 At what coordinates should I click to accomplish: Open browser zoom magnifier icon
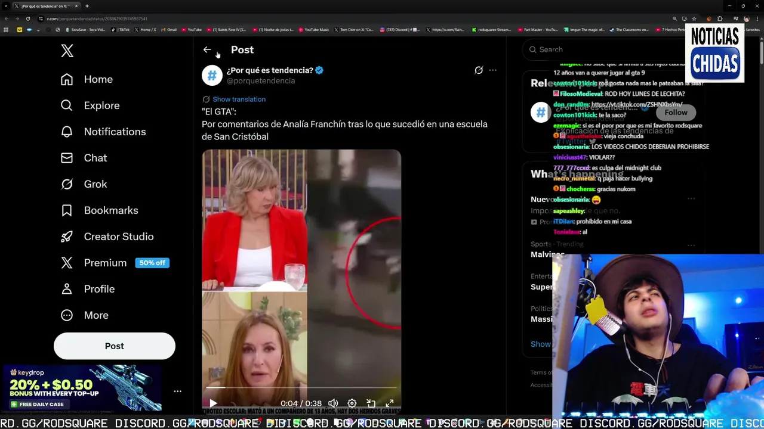pyautogui.click(x=675, y=18)
